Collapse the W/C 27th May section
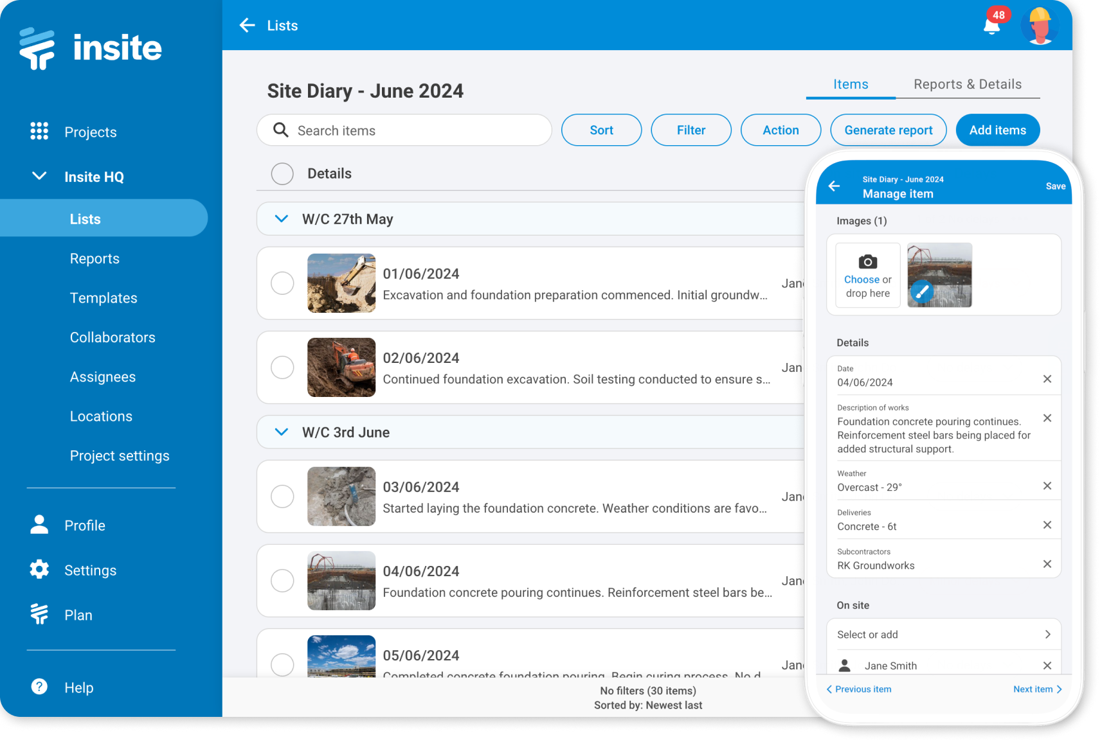 [281, 218]
